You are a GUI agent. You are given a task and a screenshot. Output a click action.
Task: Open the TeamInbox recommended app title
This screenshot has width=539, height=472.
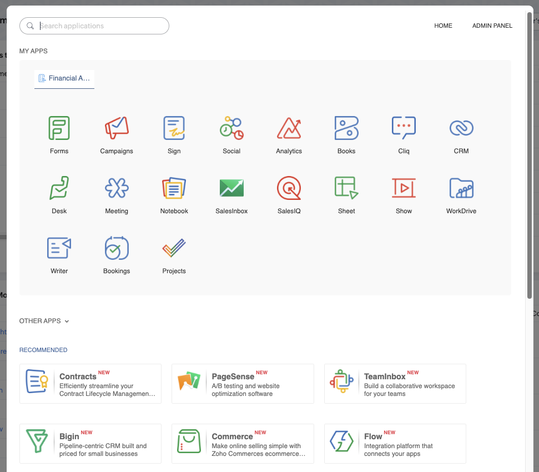click(x=385, y=376)
